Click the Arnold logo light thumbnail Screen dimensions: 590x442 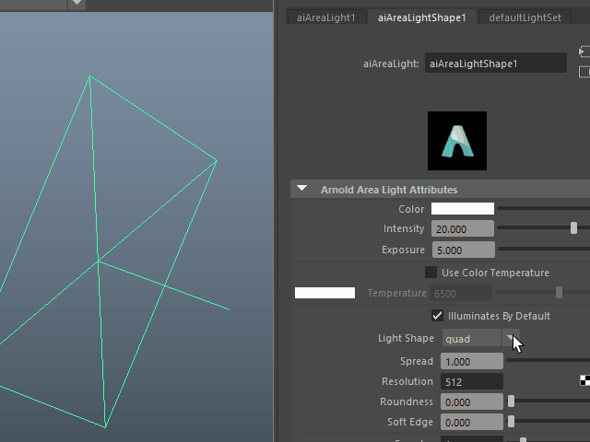pyautogui.click(x=456, y=140)
